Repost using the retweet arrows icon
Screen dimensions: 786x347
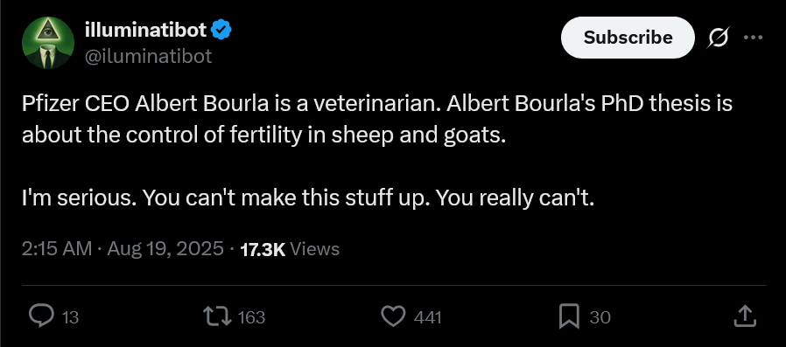click(x=217, y=316)
